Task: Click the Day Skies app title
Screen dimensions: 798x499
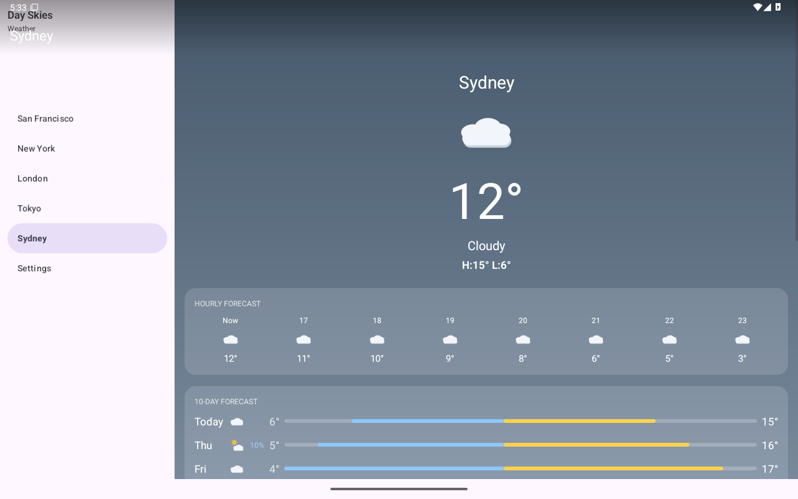Action: point(30,15)
